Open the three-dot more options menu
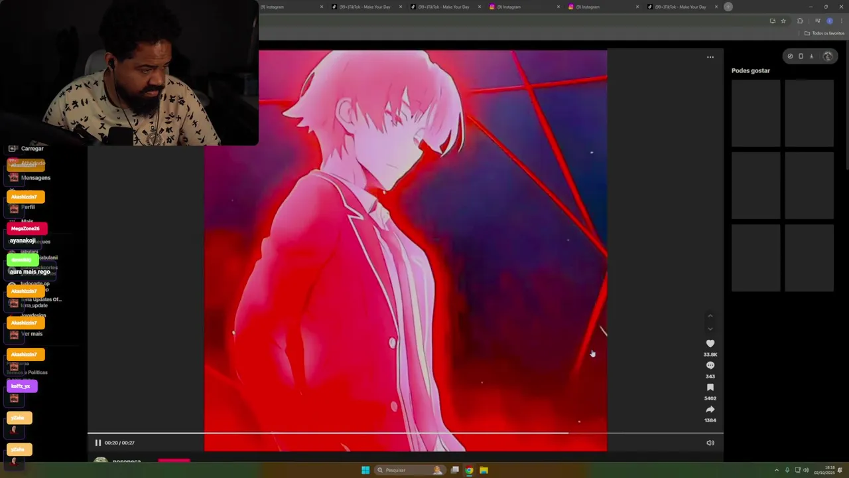This screenshot has height=478, width=849. (710, 57)
